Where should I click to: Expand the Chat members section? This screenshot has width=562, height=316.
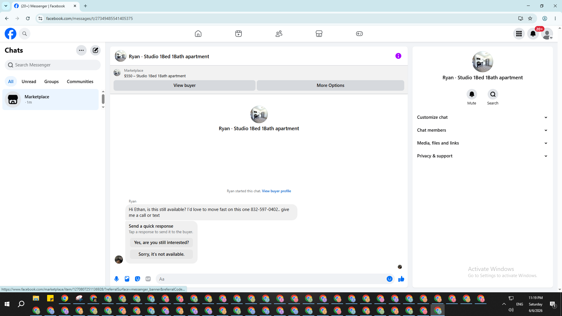click(483, 130)
